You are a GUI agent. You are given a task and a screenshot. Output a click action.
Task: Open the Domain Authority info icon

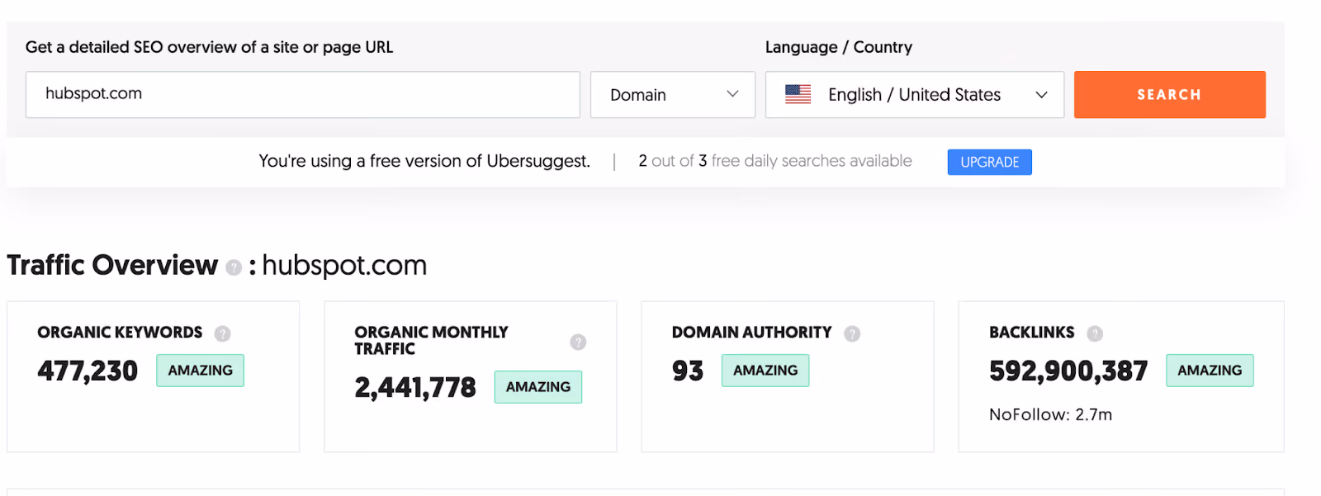[x=852, y=333]
